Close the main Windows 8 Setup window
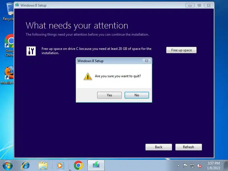The width and height of the screenshot is (228, 171). click(209, 5)
